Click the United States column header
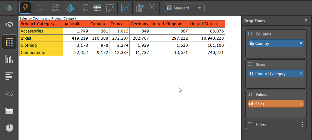 click(x=207, y=24)
